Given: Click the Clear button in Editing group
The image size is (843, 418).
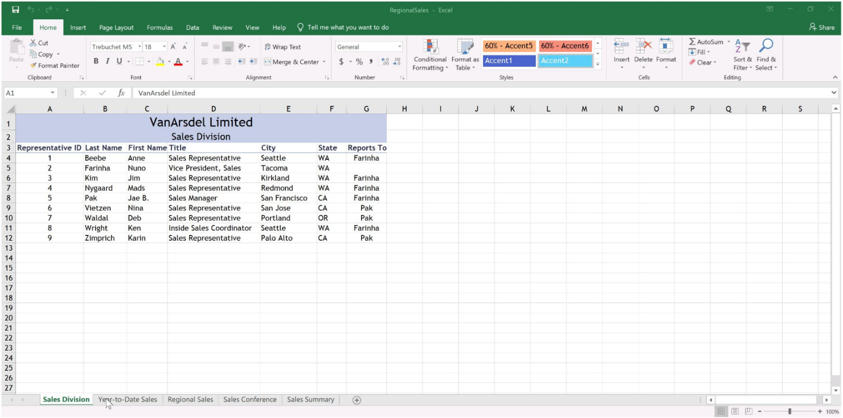Looking at the screenshot, I should coord(702,63).
